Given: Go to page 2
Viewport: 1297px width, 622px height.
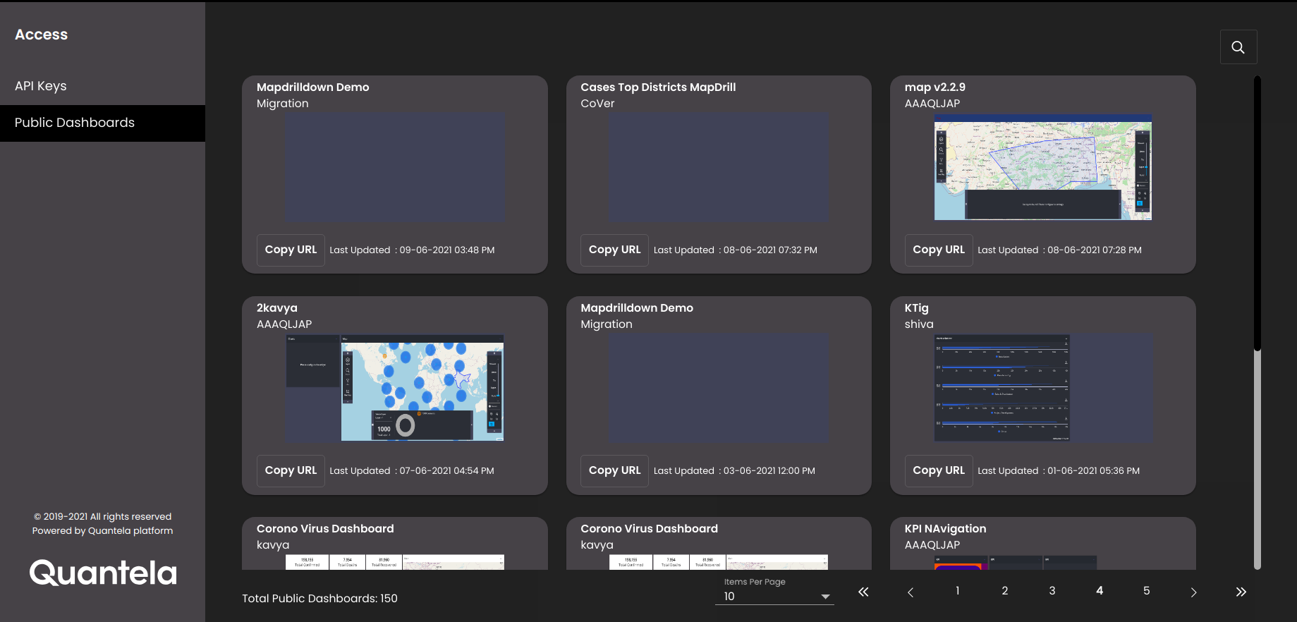Looking at the screenshot, I should (1004, 591).
